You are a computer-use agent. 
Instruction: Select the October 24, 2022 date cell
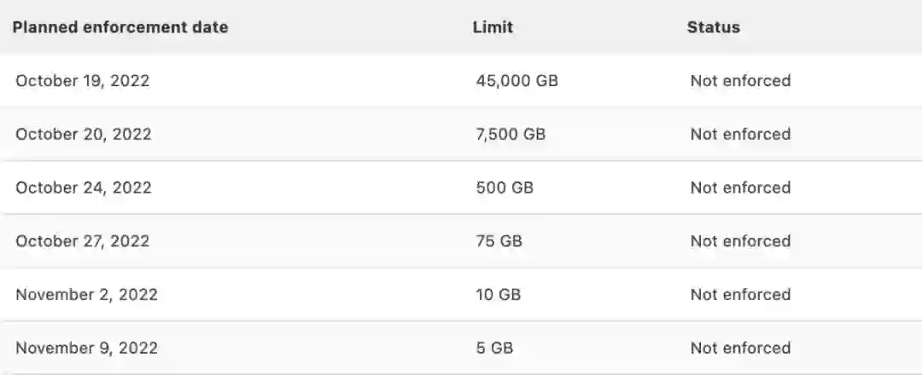coord(84,187)
